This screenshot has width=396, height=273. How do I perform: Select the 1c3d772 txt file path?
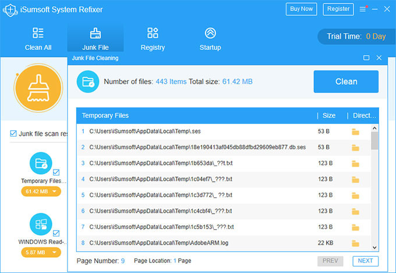tap(161, 195)
